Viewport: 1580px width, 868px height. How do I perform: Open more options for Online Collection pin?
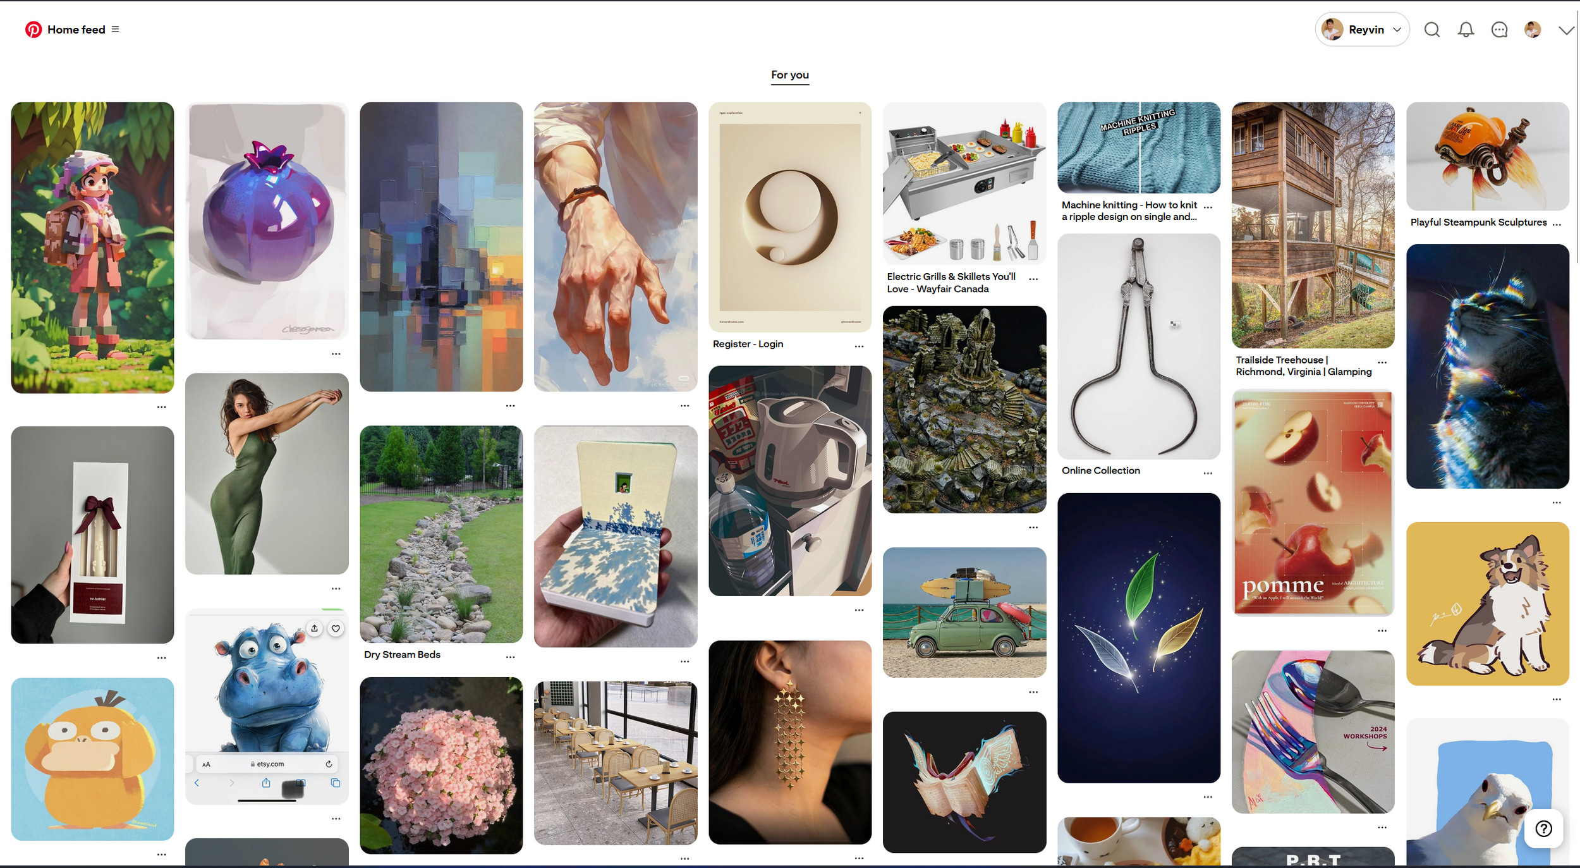[x=1208, y=473]
